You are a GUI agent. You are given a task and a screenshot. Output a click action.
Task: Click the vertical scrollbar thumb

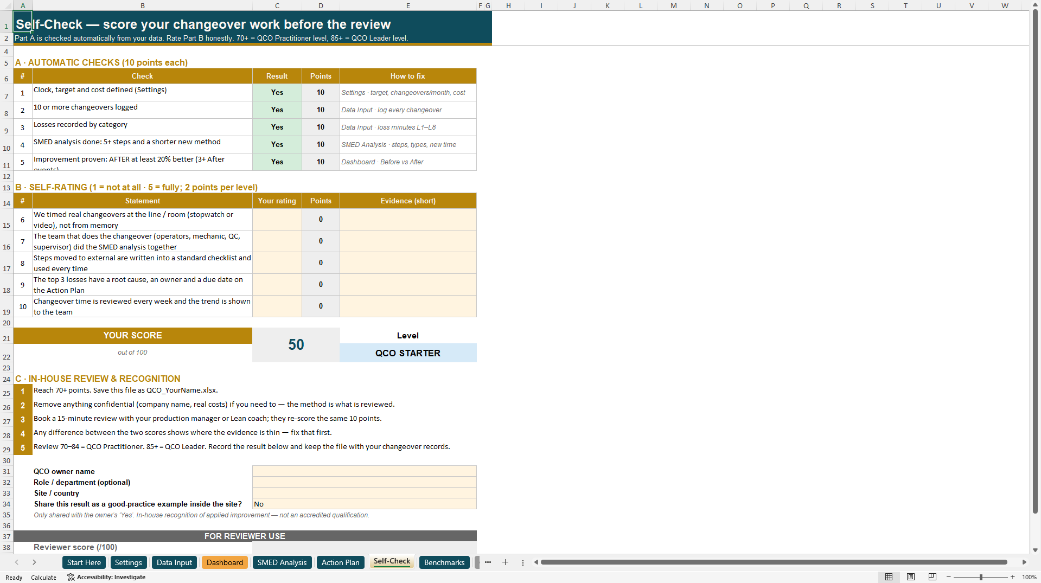1035,261
